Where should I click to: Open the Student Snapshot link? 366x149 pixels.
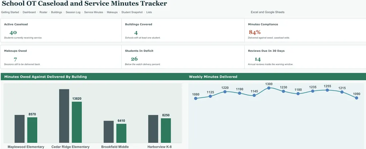(x=132, y=12)
